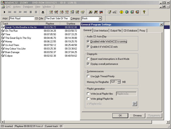Image resolution: width=171 pixels, height=129 pixels.
Task: Select the track 'On The Run'
Action: tap(11, 31)
